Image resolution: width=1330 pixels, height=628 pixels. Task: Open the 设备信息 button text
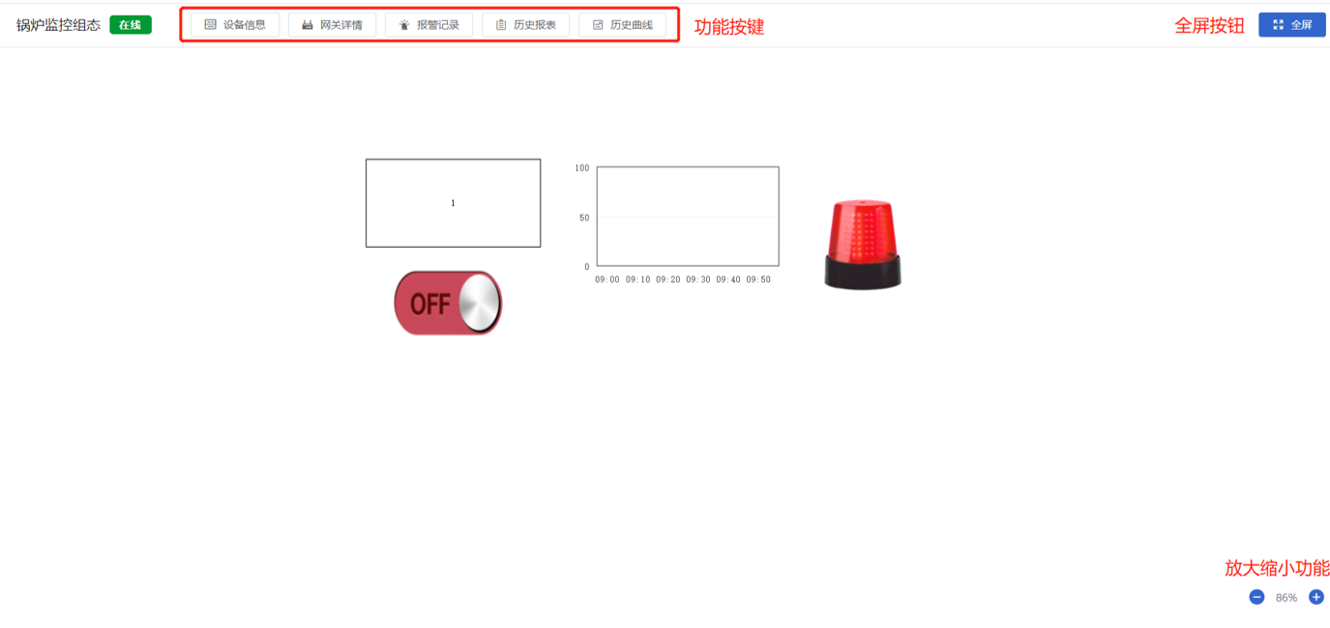pyautogui.click(x=245, y=25)
